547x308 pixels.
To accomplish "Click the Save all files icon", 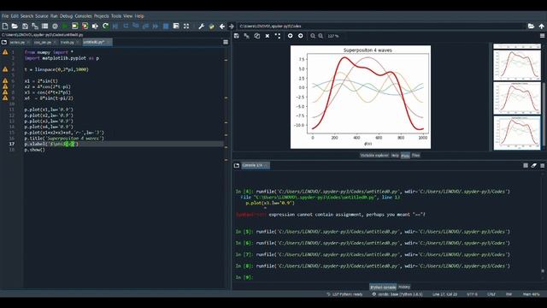I will tap(35, 27).
